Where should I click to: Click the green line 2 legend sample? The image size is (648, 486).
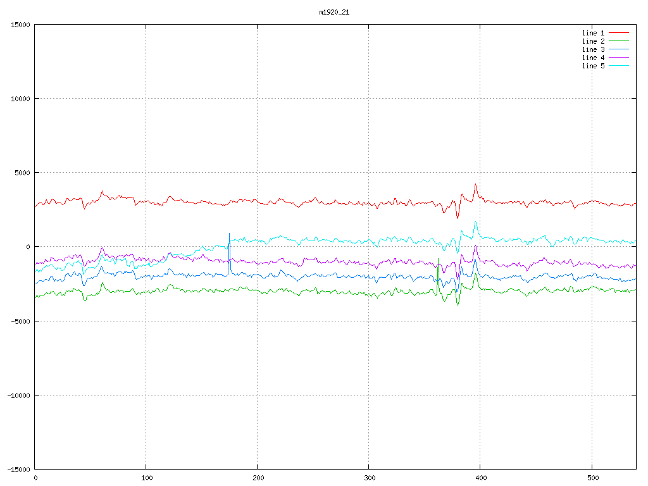(x=619, y=41)
